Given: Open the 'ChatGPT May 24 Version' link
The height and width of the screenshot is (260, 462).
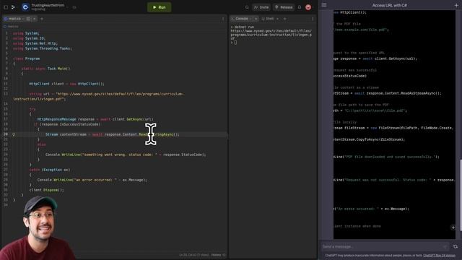Looking at the screenshot, I should [439, 255].
